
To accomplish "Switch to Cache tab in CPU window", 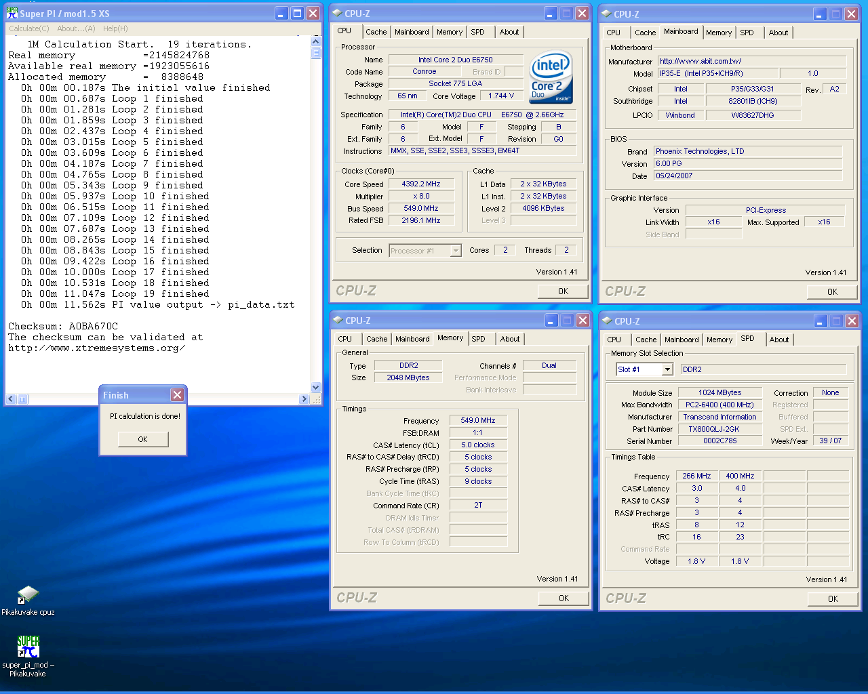I will click(376, 32).
